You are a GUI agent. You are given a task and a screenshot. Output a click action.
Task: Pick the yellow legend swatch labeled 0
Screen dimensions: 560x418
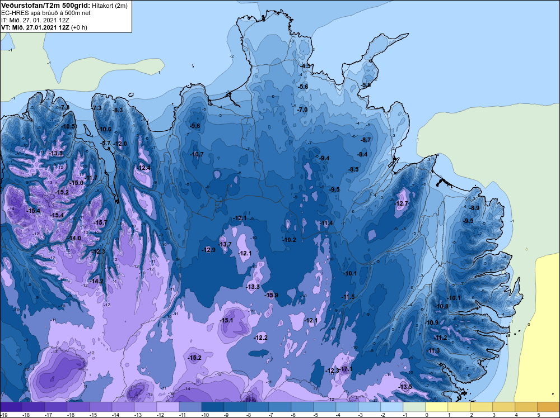point(436,407)
